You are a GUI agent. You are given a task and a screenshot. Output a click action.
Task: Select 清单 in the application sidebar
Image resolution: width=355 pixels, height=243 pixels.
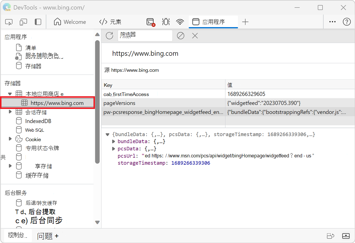[31, 48]
